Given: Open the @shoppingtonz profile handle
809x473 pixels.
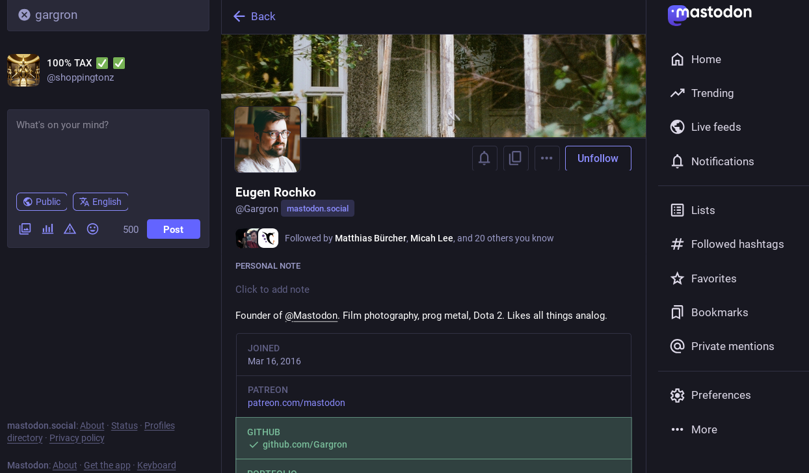Looking at the screenshot, I should pos(80,77).
